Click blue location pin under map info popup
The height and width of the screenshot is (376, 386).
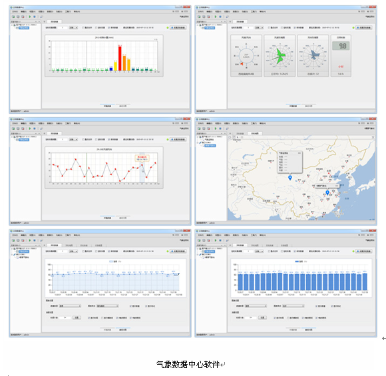point(290,178)
